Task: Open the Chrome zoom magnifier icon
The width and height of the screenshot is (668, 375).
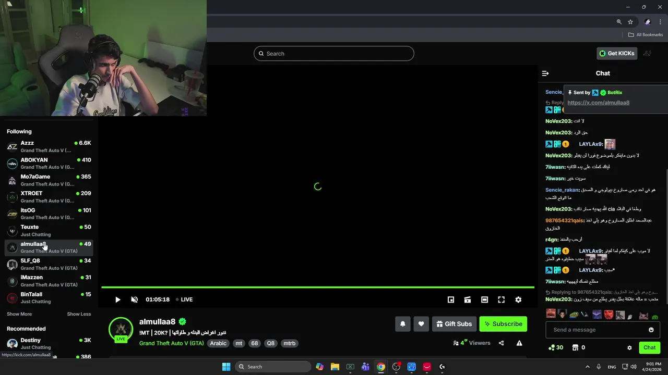Action: [x=619, y=22]
